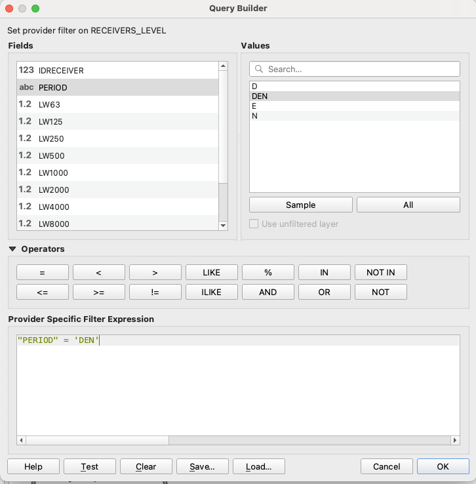The image size is (476, 484).
Task: Click the fields list scroll down arrow
Action: click(x=223, y=226)
